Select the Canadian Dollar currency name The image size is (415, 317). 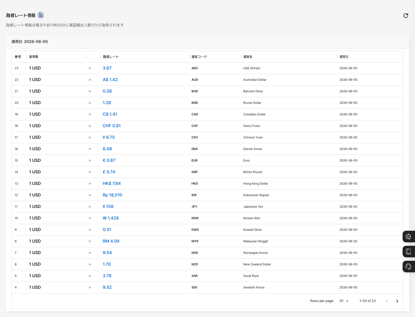point(254,115)
